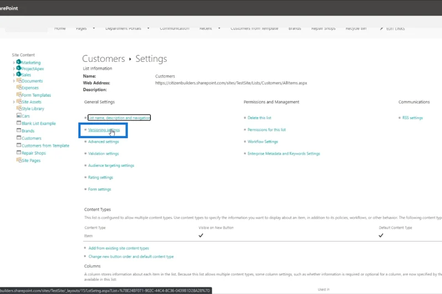Go to Home in top navigation
Image resolution: width=442 pixels, height=294 pixels.
[x=60, y=28]
